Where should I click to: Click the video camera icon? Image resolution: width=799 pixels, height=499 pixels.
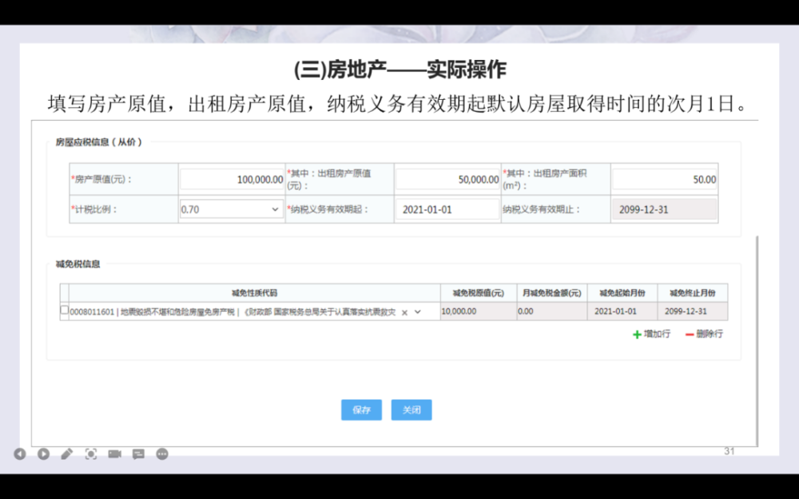[114, 453]
